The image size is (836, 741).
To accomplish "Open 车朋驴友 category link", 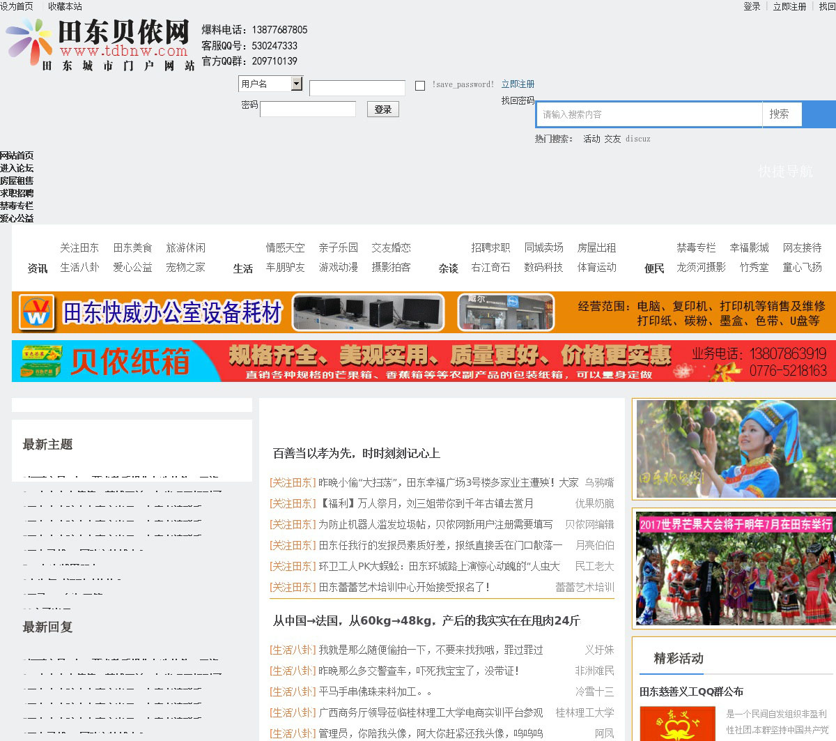I will tap(285, 267).
